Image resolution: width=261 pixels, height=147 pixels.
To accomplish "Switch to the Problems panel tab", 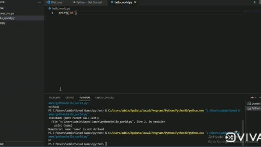I will click(55, 98).
